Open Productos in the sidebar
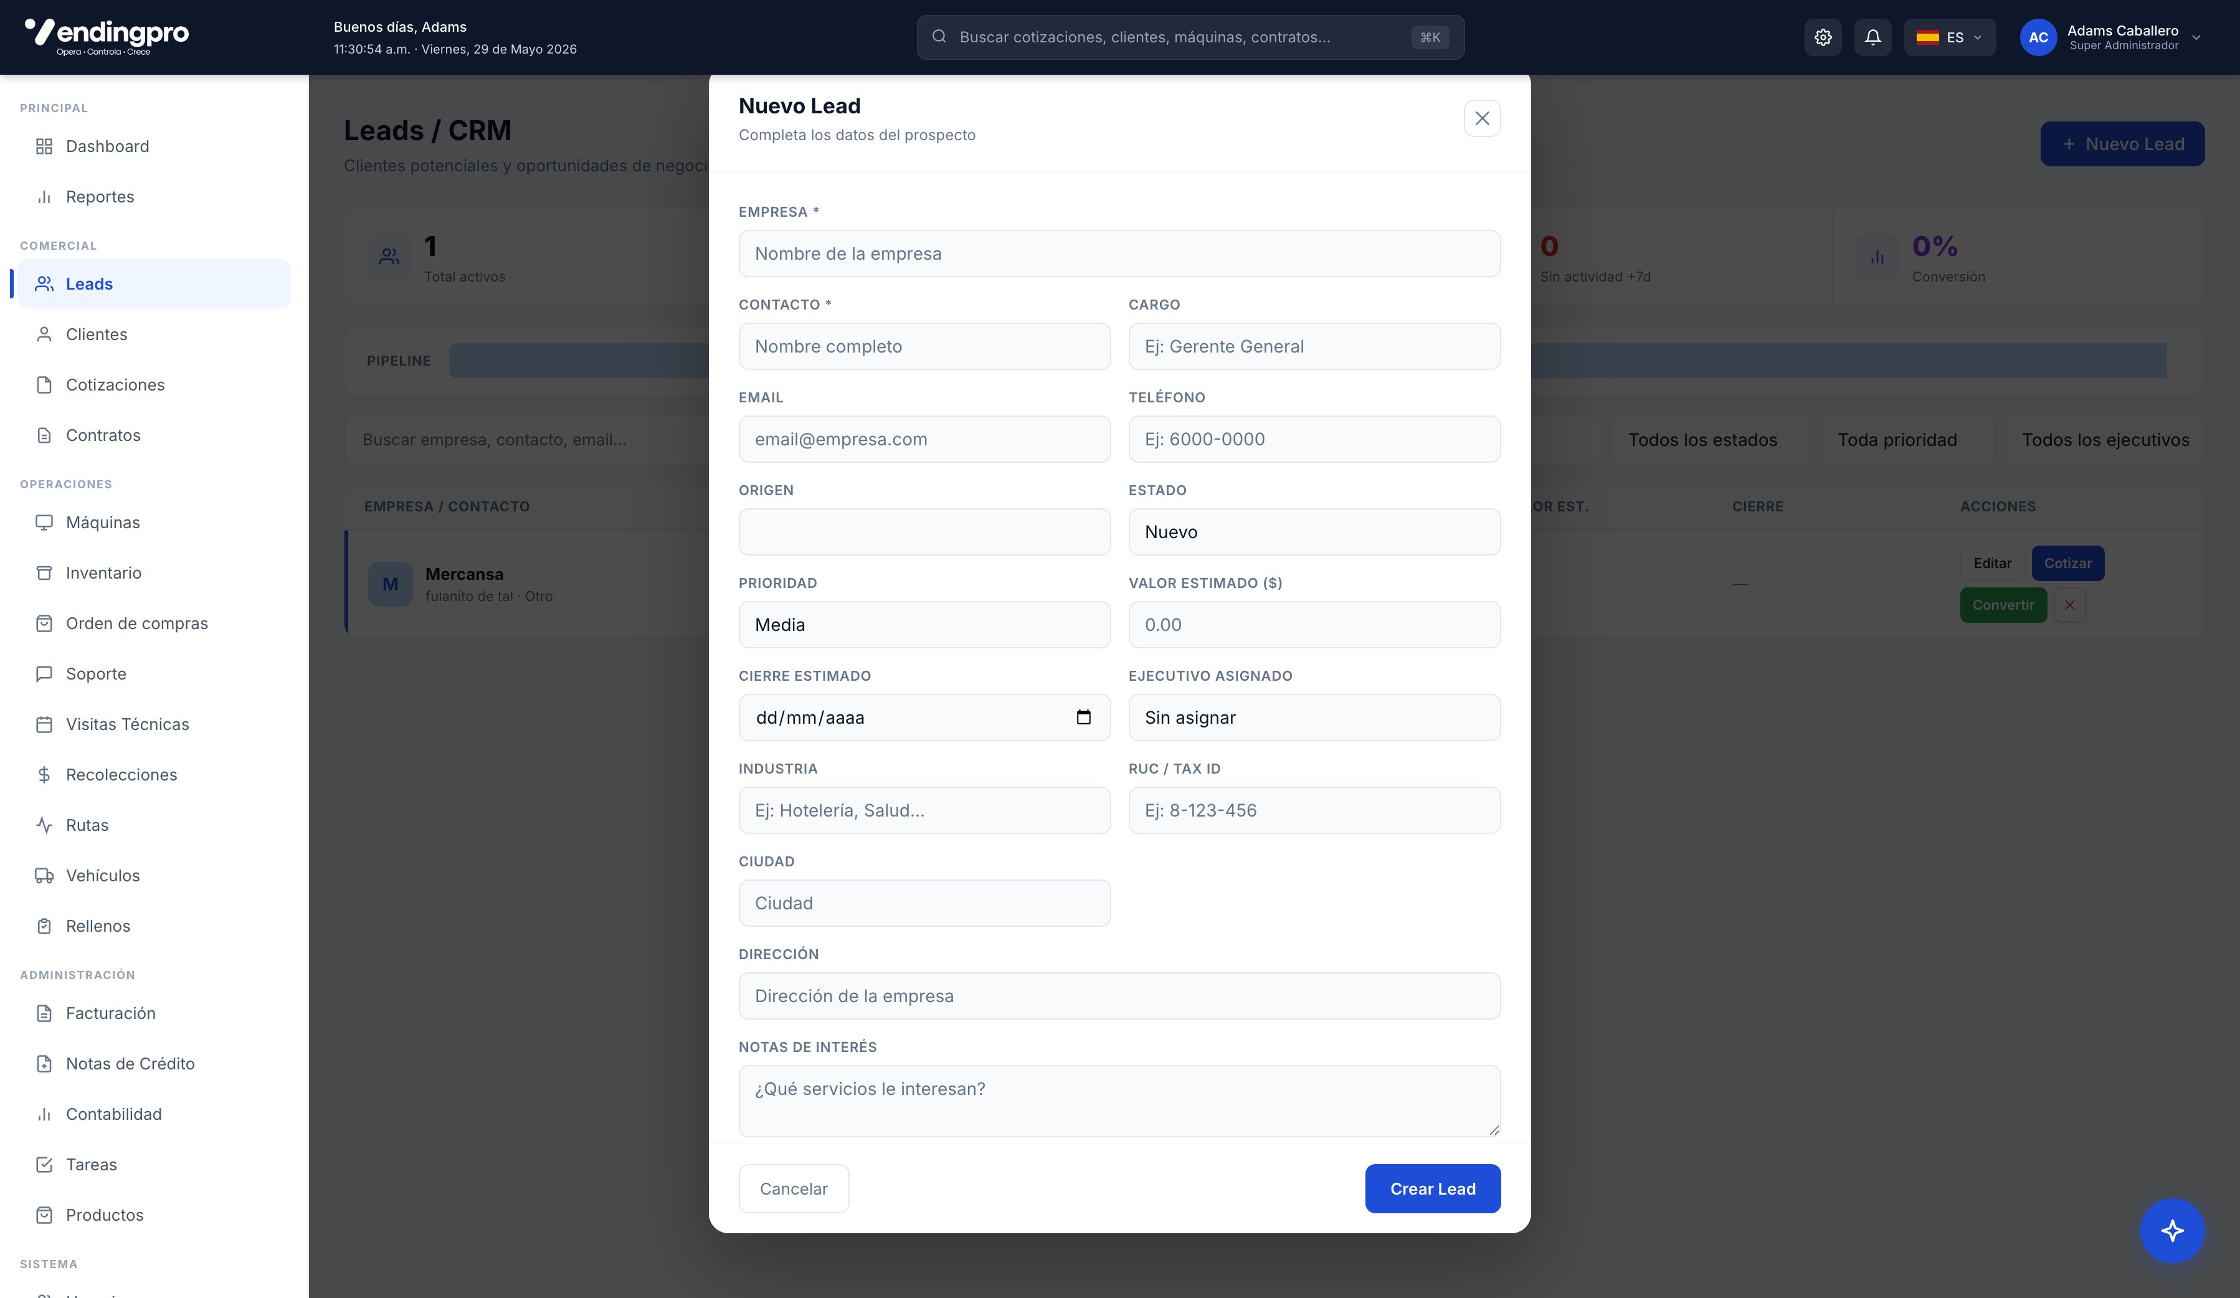This screenshot has width=2240, height=1298. [154, 1215]
